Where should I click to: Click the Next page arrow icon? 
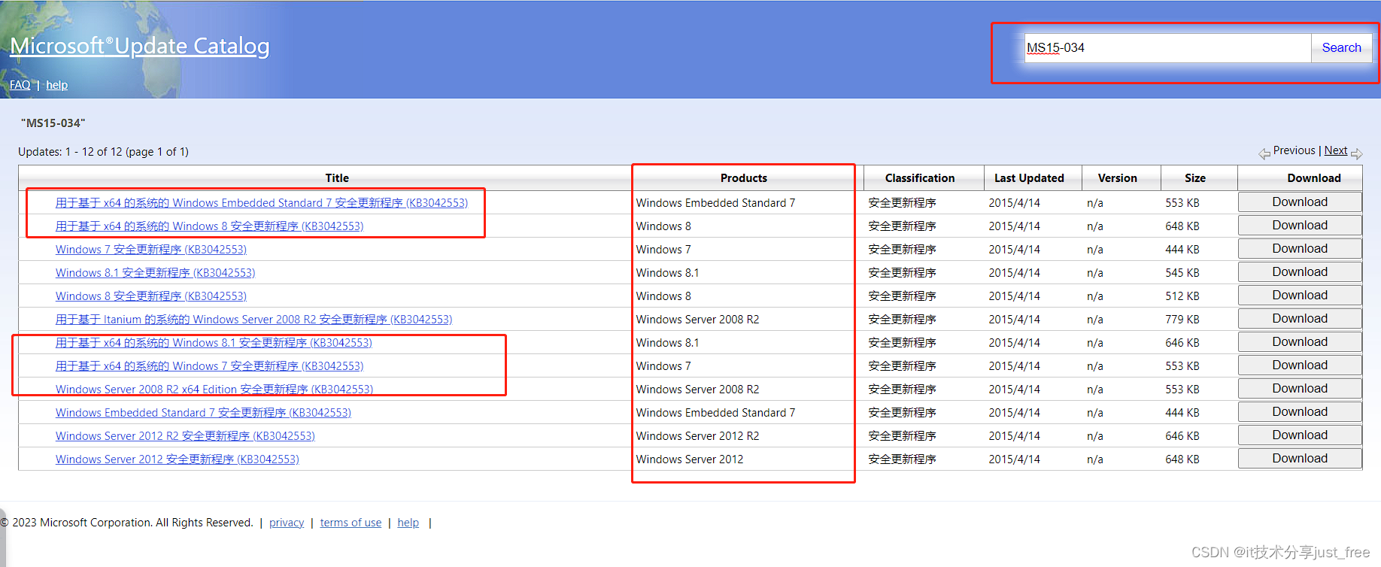coord(1356,153)
